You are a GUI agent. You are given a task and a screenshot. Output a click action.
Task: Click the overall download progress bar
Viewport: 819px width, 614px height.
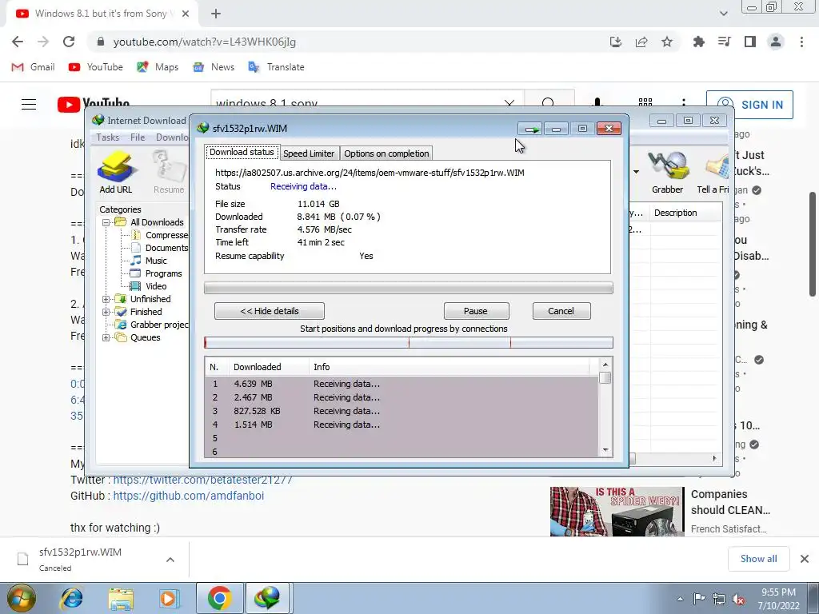(x=409, y=288)
